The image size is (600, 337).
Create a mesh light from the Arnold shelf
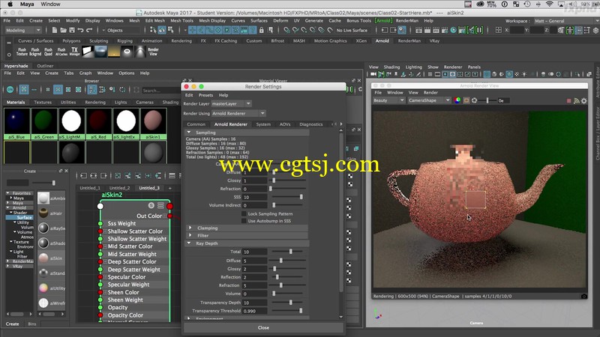click(x=127, y=52)
